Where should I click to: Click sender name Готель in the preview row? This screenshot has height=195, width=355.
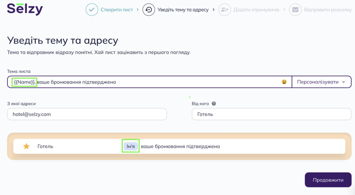(45, 146)
